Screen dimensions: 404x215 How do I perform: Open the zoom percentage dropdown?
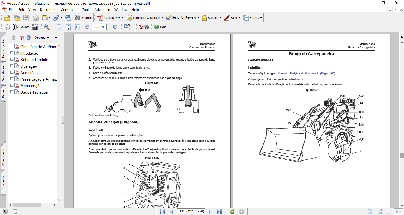click(x=108, y=27)
